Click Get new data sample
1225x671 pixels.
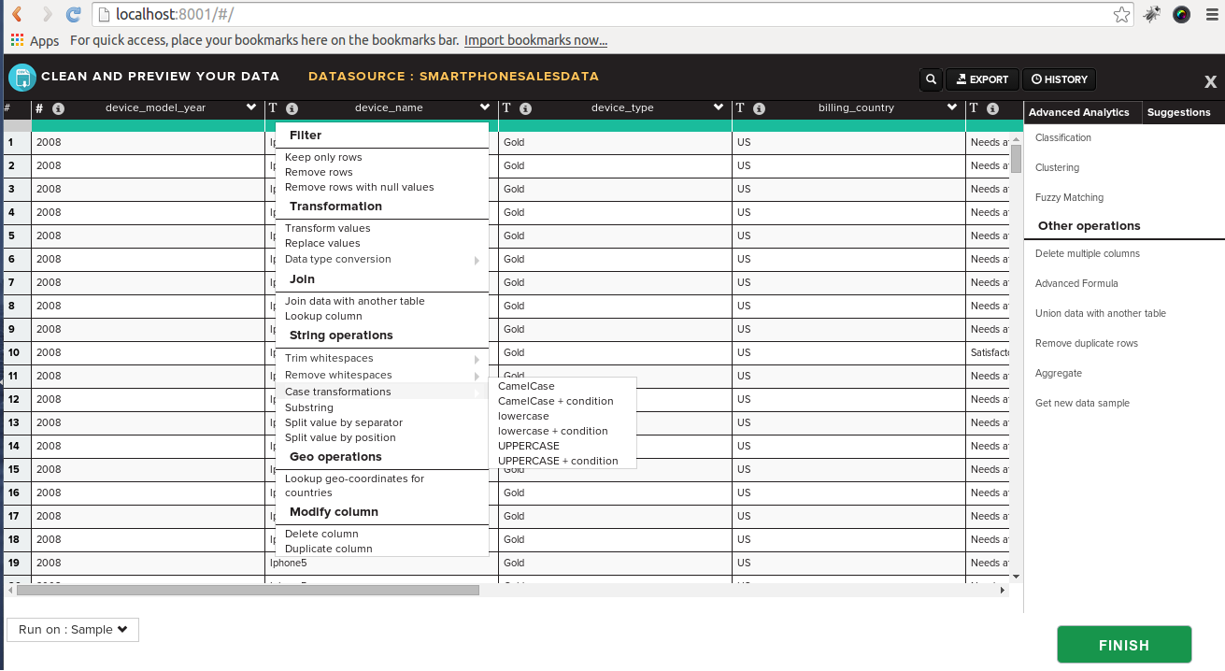click(x=1082, y=403)
